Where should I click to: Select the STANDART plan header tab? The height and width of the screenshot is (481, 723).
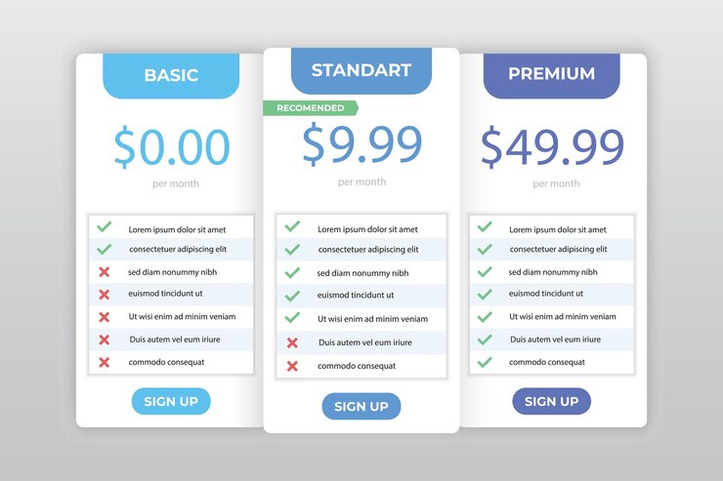pyautogui.click(x=361, y=71)
